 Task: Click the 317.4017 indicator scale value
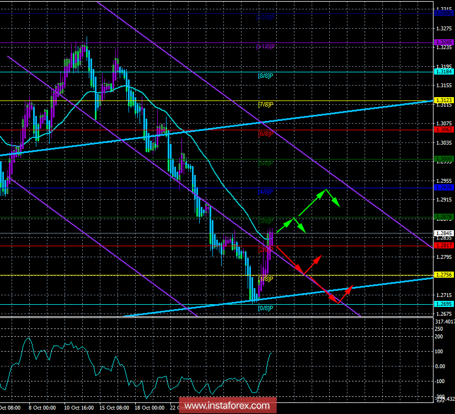[x=445, y=322]
